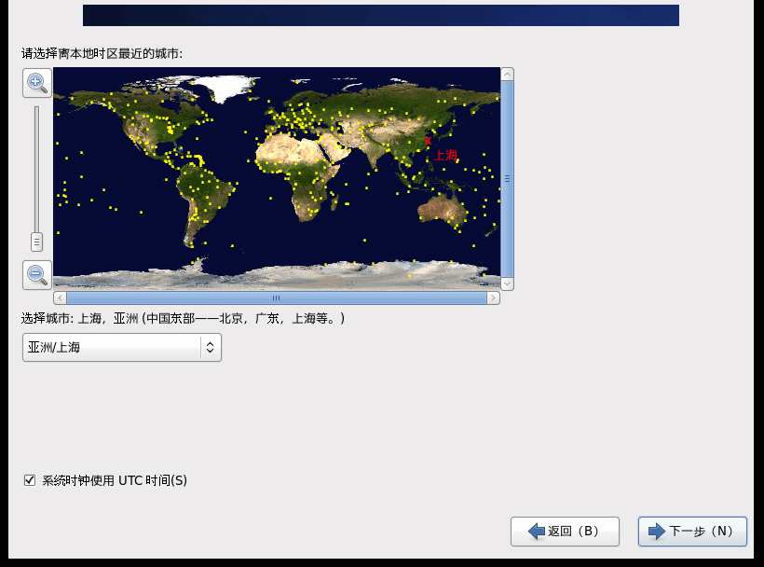Zoom in the timezone map with magnifier plus

37,83
